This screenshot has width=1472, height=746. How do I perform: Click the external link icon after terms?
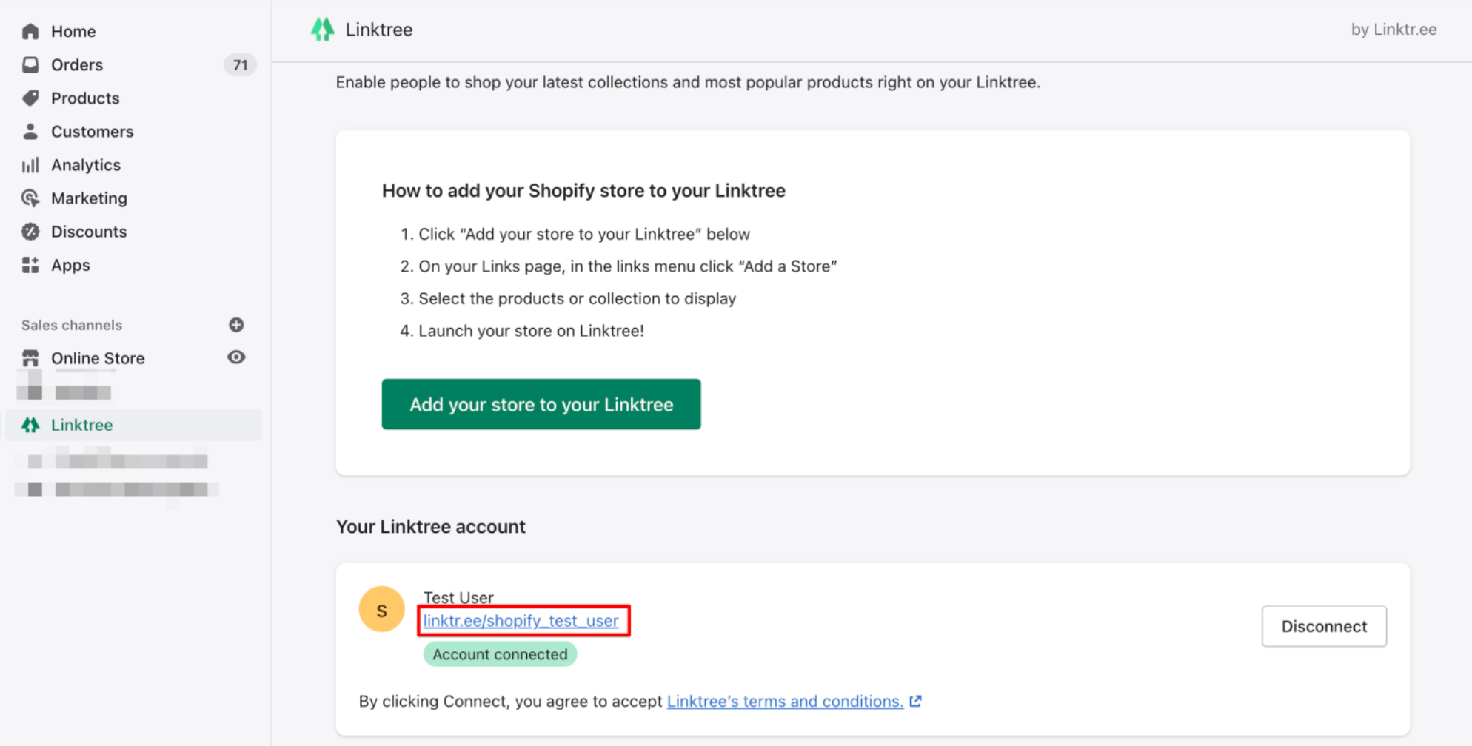coord(916,701)
